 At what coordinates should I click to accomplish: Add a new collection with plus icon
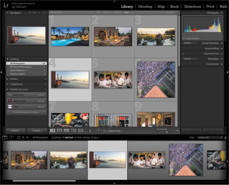click(45, 84)
